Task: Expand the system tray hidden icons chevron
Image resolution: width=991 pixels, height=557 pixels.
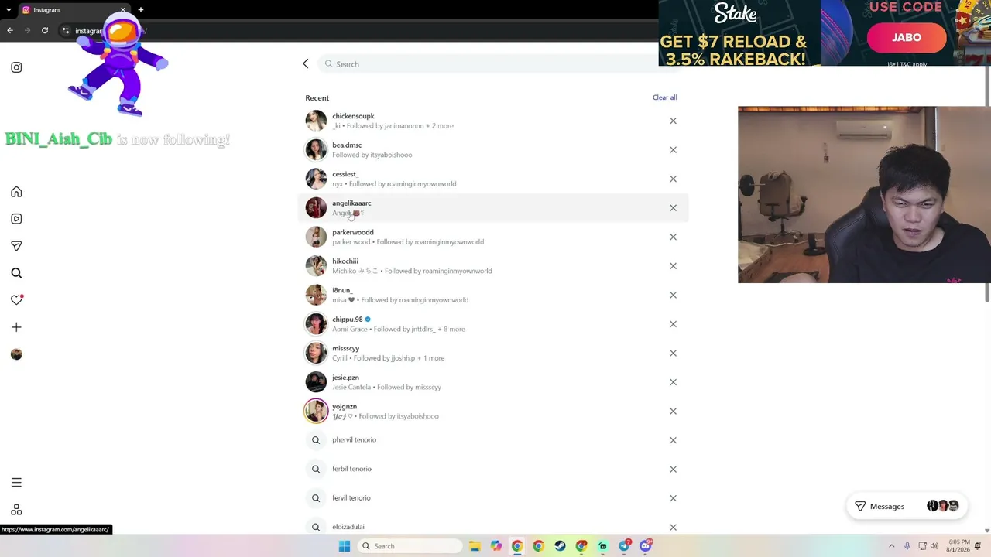Action: [891, 546]
